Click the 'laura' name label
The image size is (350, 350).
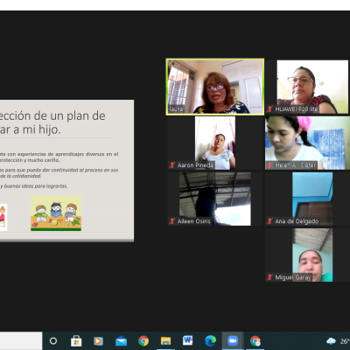(176, 109)
